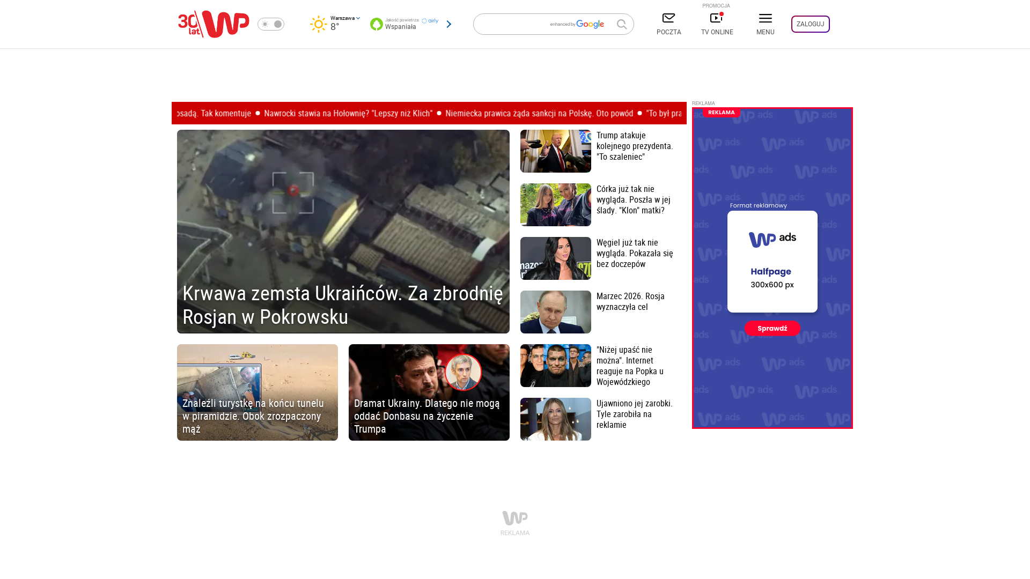1030x579 pixels.
Task: Click the Putin thumbnail for Marzec 2026 story
Action: click(555, 312)
